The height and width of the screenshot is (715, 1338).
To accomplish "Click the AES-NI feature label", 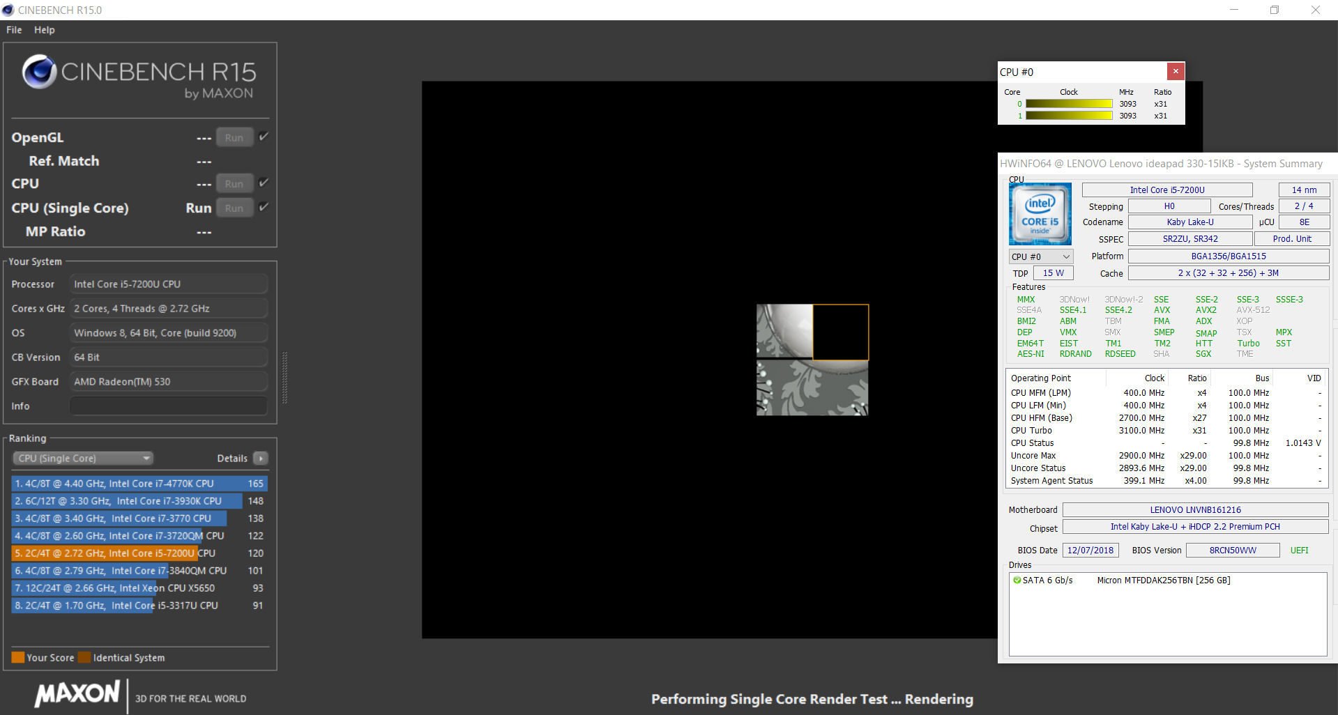I will 1030,353.
